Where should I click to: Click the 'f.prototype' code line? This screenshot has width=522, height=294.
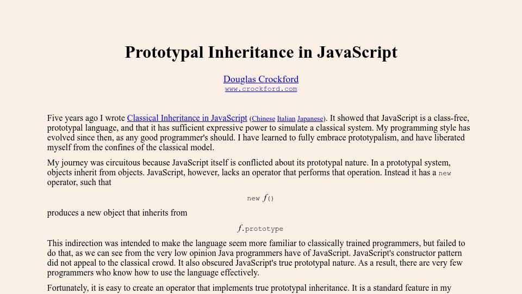[260, 228]
